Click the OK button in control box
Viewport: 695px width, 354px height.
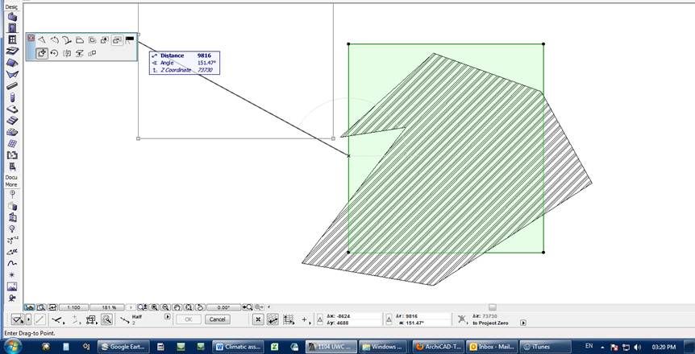pos(189,319)
